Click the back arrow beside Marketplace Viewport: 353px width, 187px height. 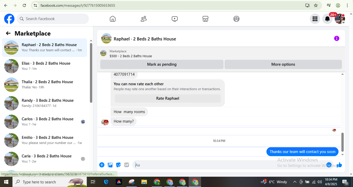8,33
